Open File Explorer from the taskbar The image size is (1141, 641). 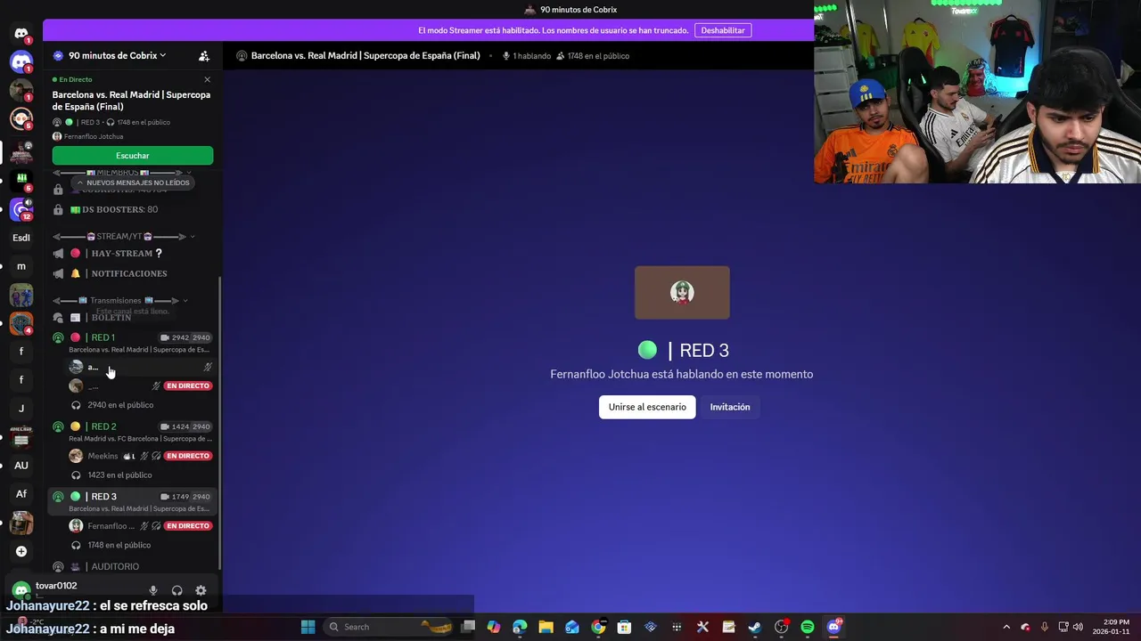tap(546, 627)
